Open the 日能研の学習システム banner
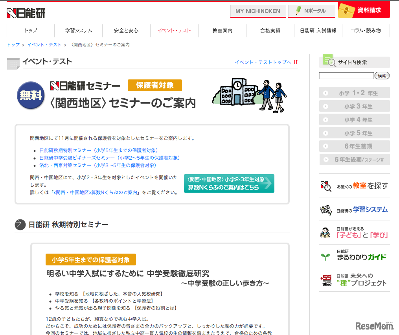The height and width of the screenshot is (335, 399). (x=354, y=210)
